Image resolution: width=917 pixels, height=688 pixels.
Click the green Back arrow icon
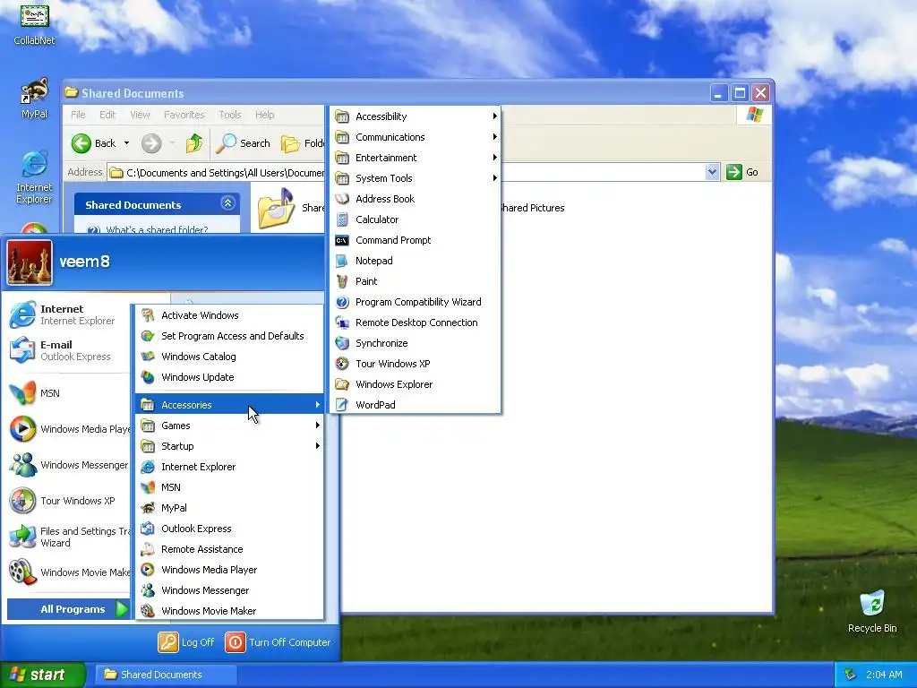(x=81, y=143)
